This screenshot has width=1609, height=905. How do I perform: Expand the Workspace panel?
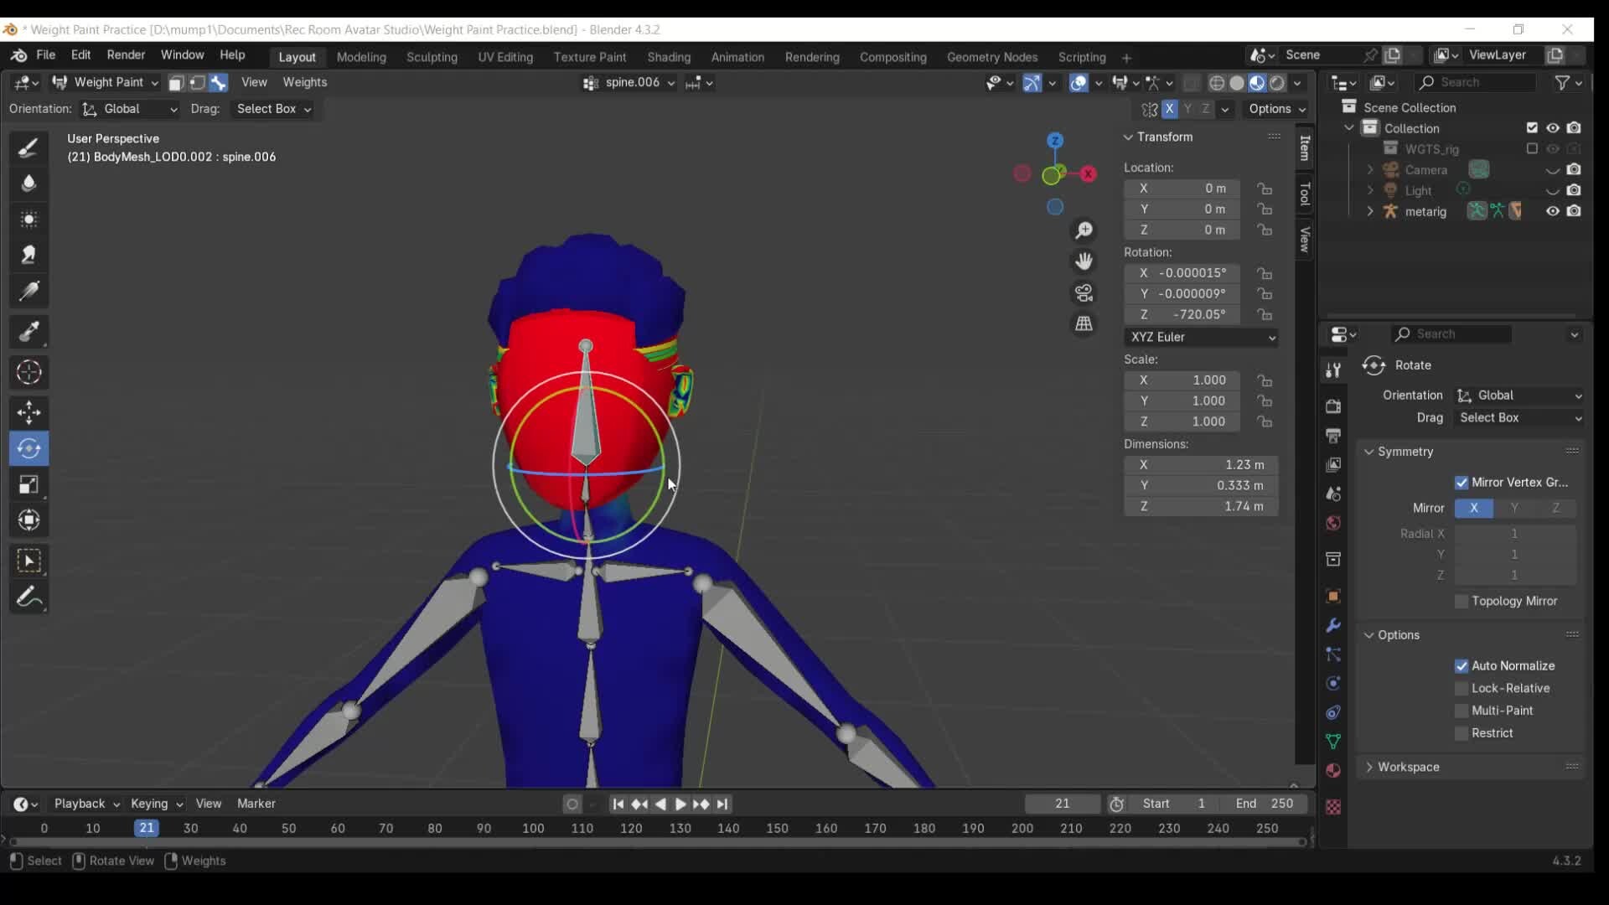point(1408,767)
